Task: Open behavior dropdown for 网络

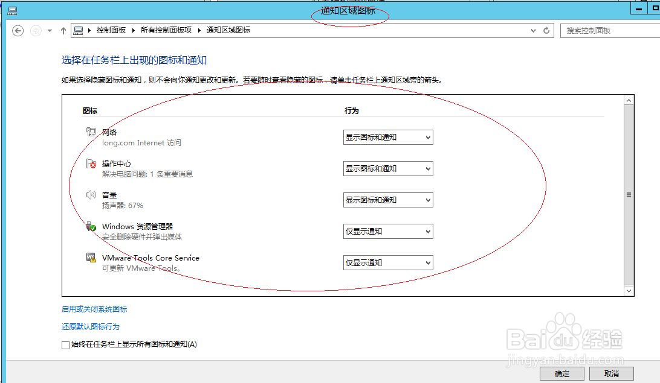Action: click(x=387, y=137)
